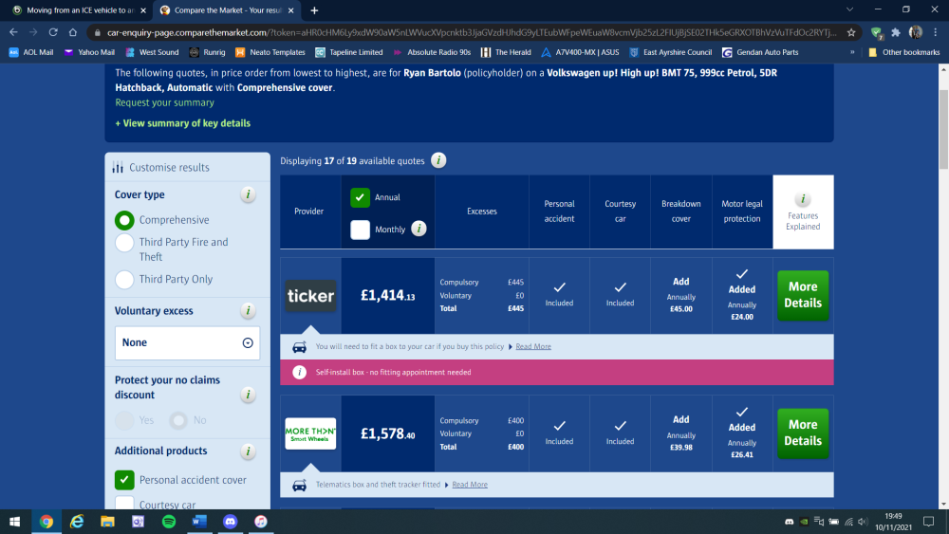This screenshot has width=949, height=534.
Task: Click the Voluntary excess info icon
Action: 248,310
